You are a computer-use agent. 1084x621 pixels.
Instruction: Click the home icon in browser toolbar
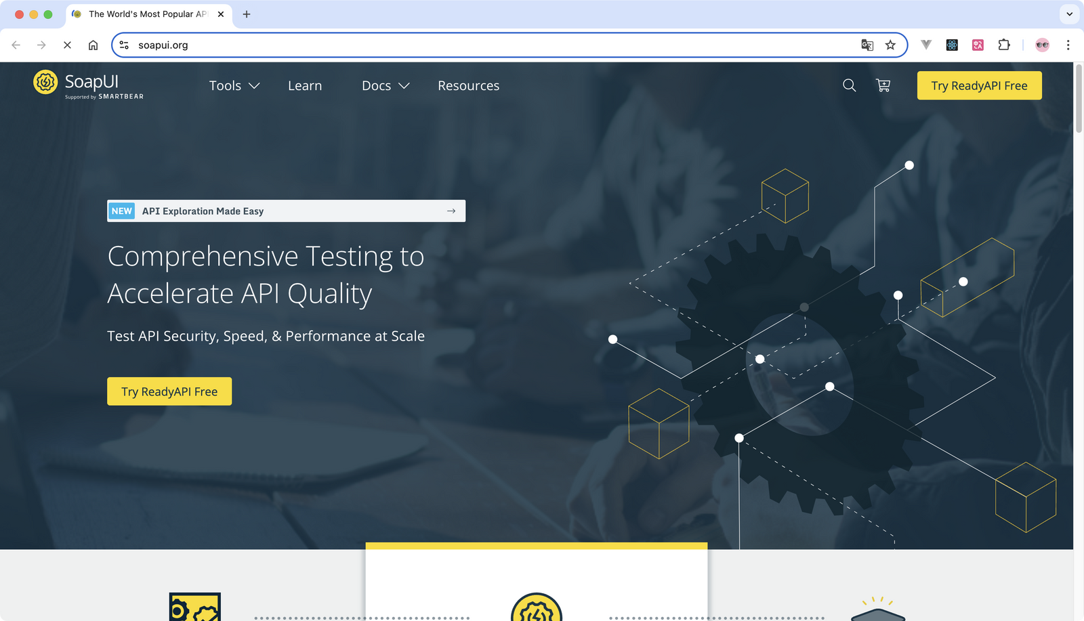[93, 45]
